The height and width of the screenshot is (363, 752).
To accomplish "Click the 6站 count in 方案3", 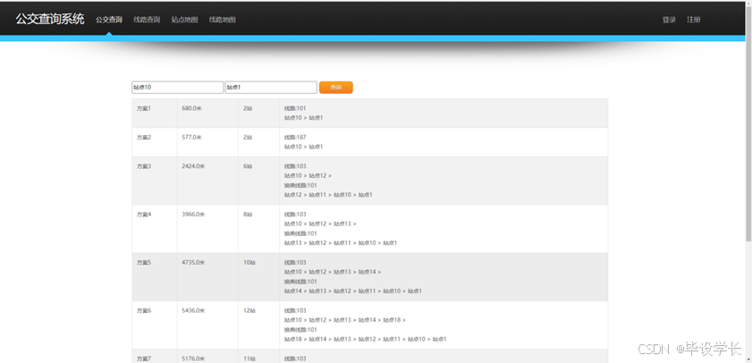I will point(248,166).
